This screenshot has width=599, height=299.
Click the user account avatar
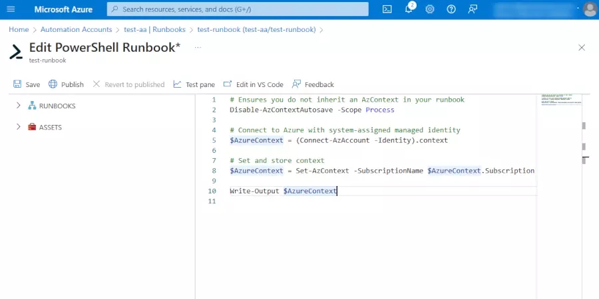[x=590, y=9]
